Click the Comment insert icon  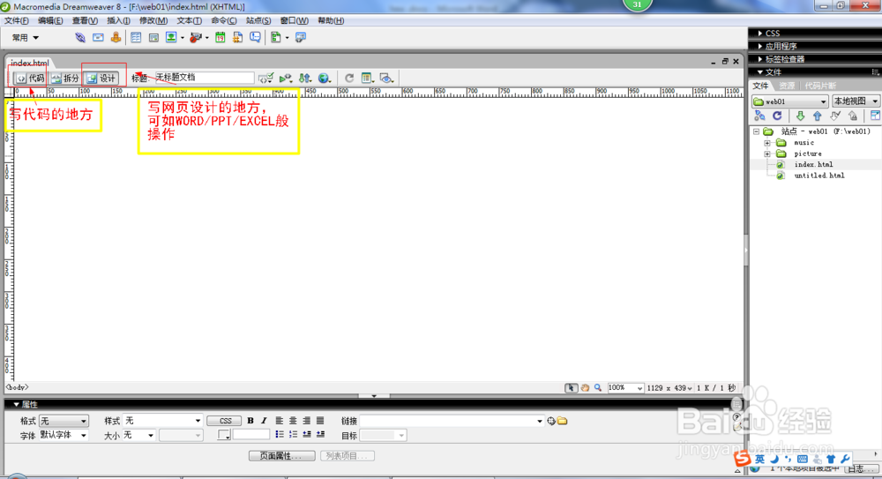[256, 38]
